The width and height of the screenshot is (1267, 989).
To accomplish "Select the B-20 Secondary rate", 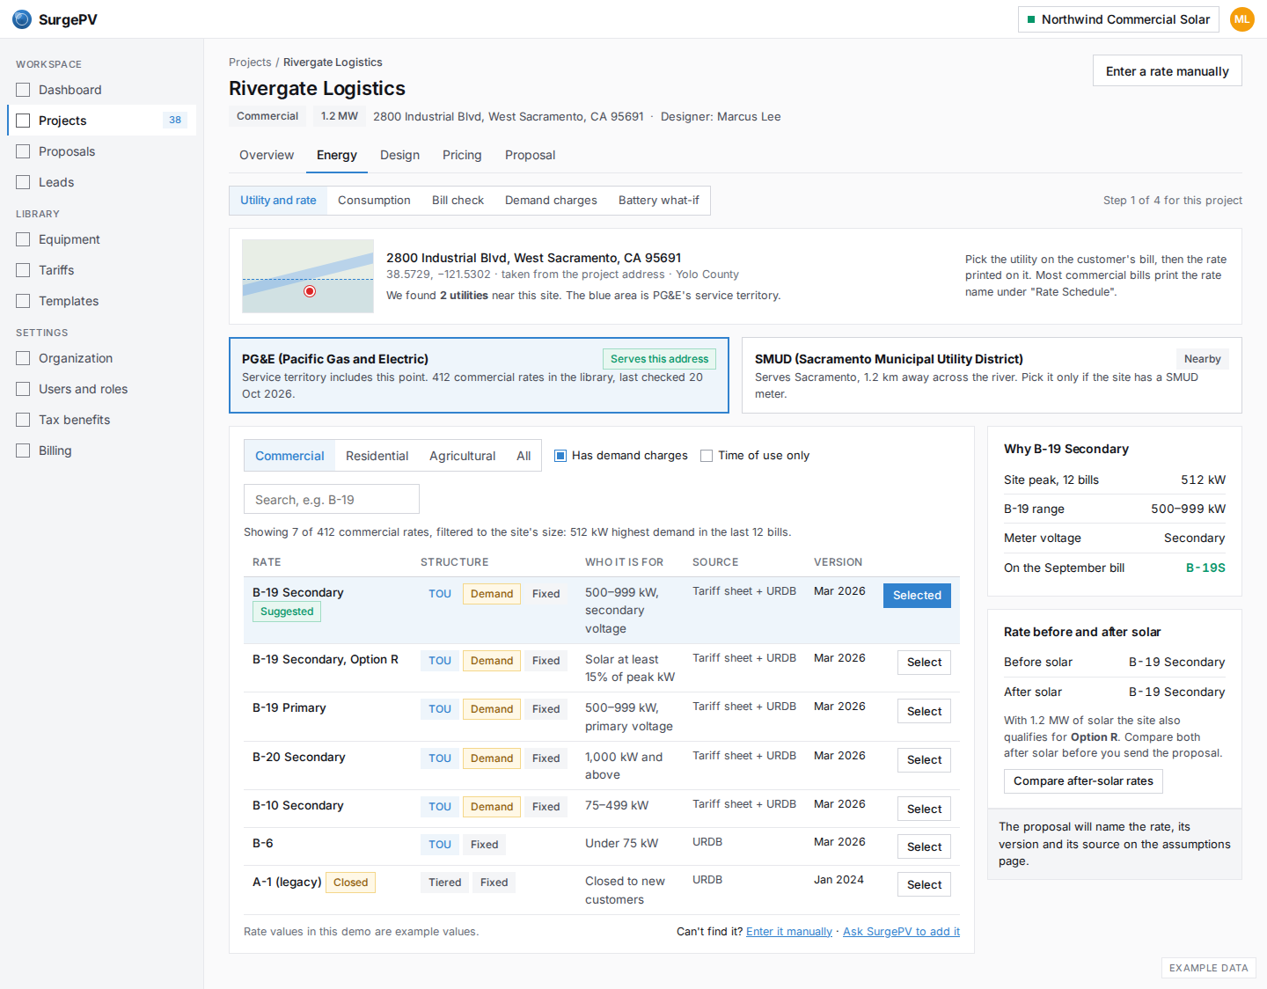I will point(924,760).
